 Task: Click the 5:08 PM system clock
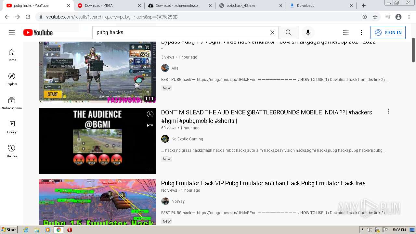[399, 230]
